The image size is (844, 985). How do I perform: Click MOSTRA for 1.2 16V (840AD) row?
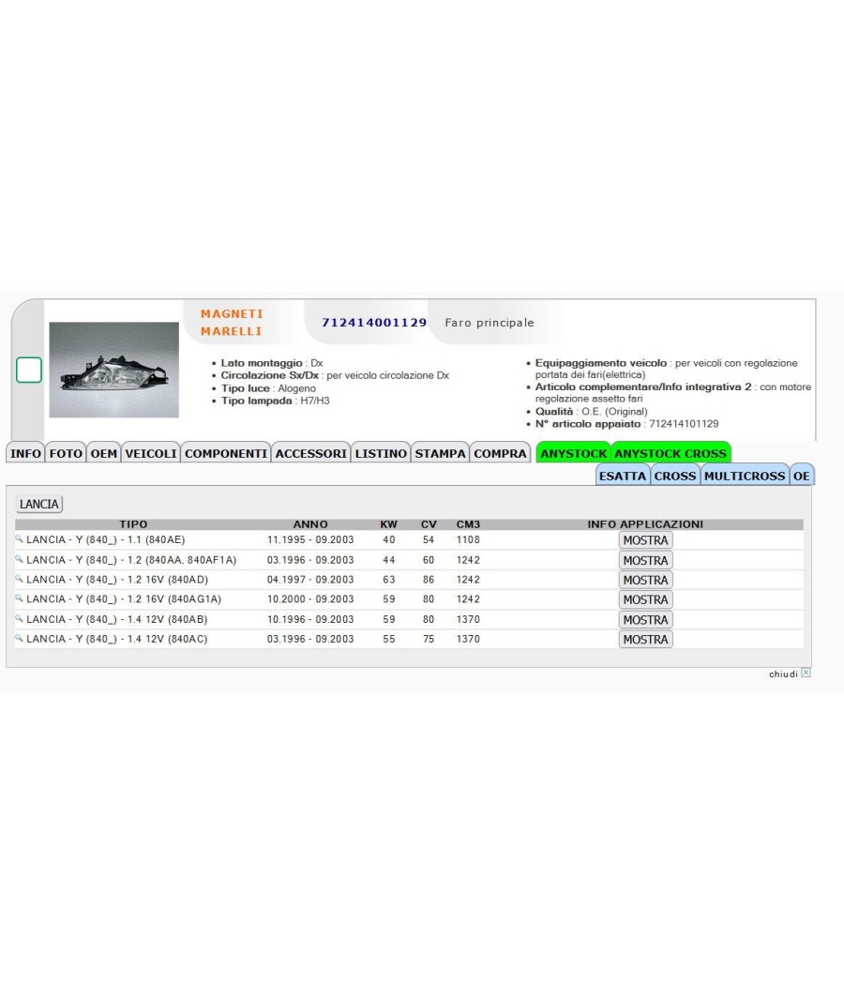[645, 580]
